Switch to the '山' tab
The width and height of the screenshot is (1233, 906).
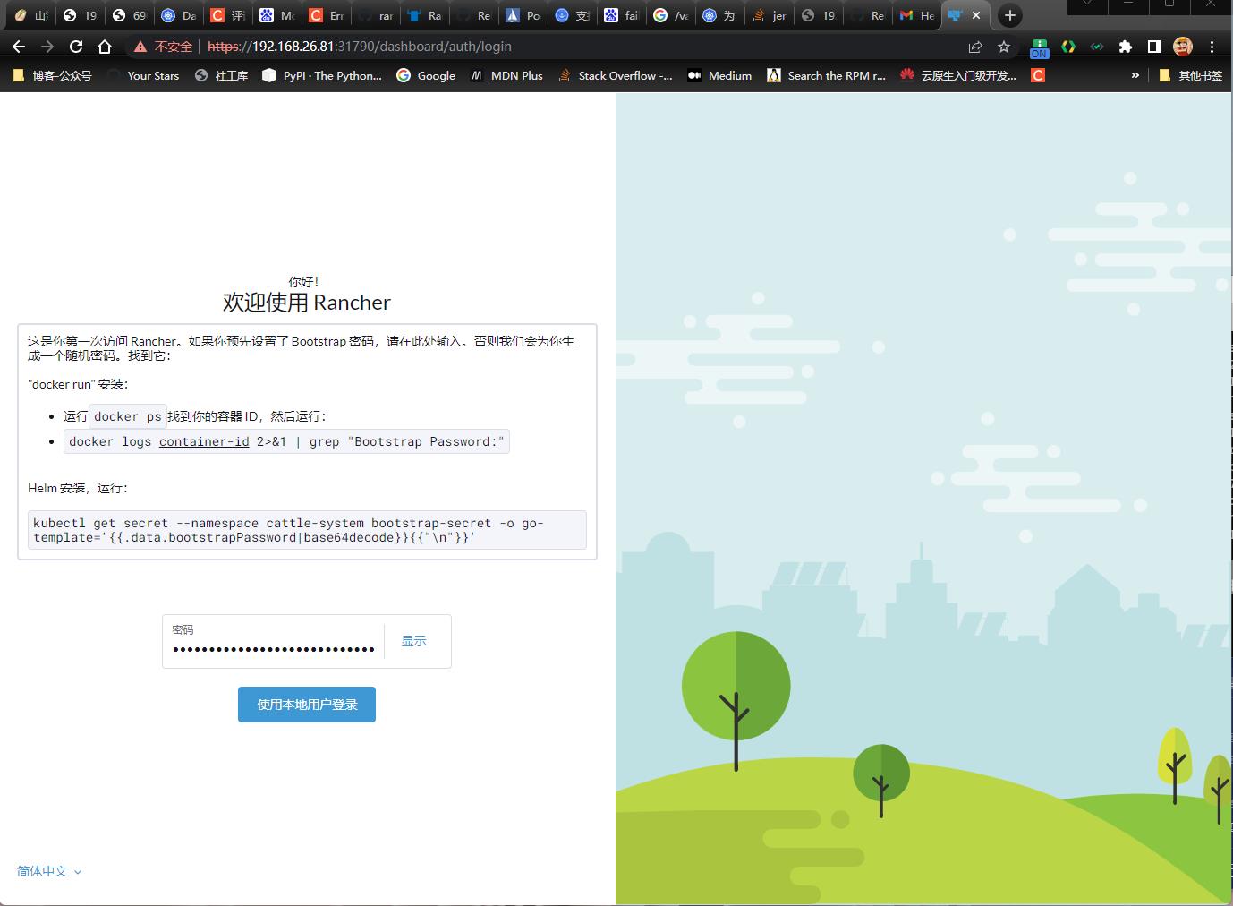tap(31, 15)
